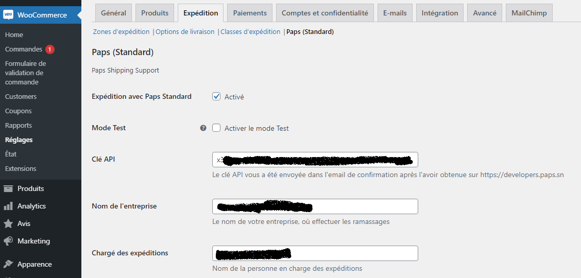The image size is (581, 278).
Task: Open the Comptes et confidentialité tab
Action: [324, 13]
